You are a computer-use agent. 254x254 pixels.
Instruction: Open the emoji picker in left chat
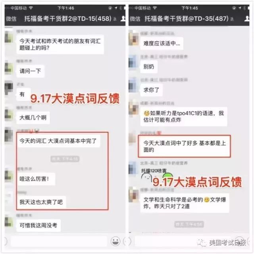(x=115, y=241)
